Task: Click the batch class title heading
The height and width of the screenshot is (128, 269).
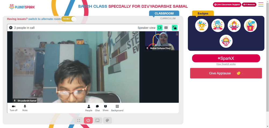Action: [133, 6]
